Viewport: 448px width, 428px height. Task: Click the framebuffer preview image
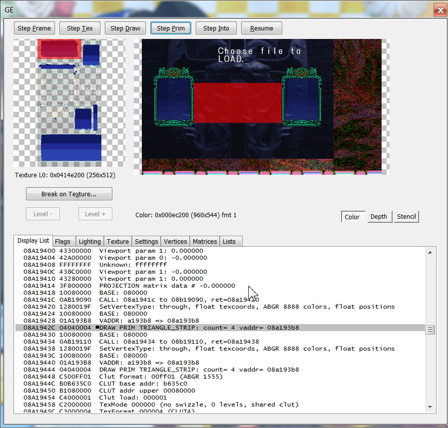pos(261,106)
